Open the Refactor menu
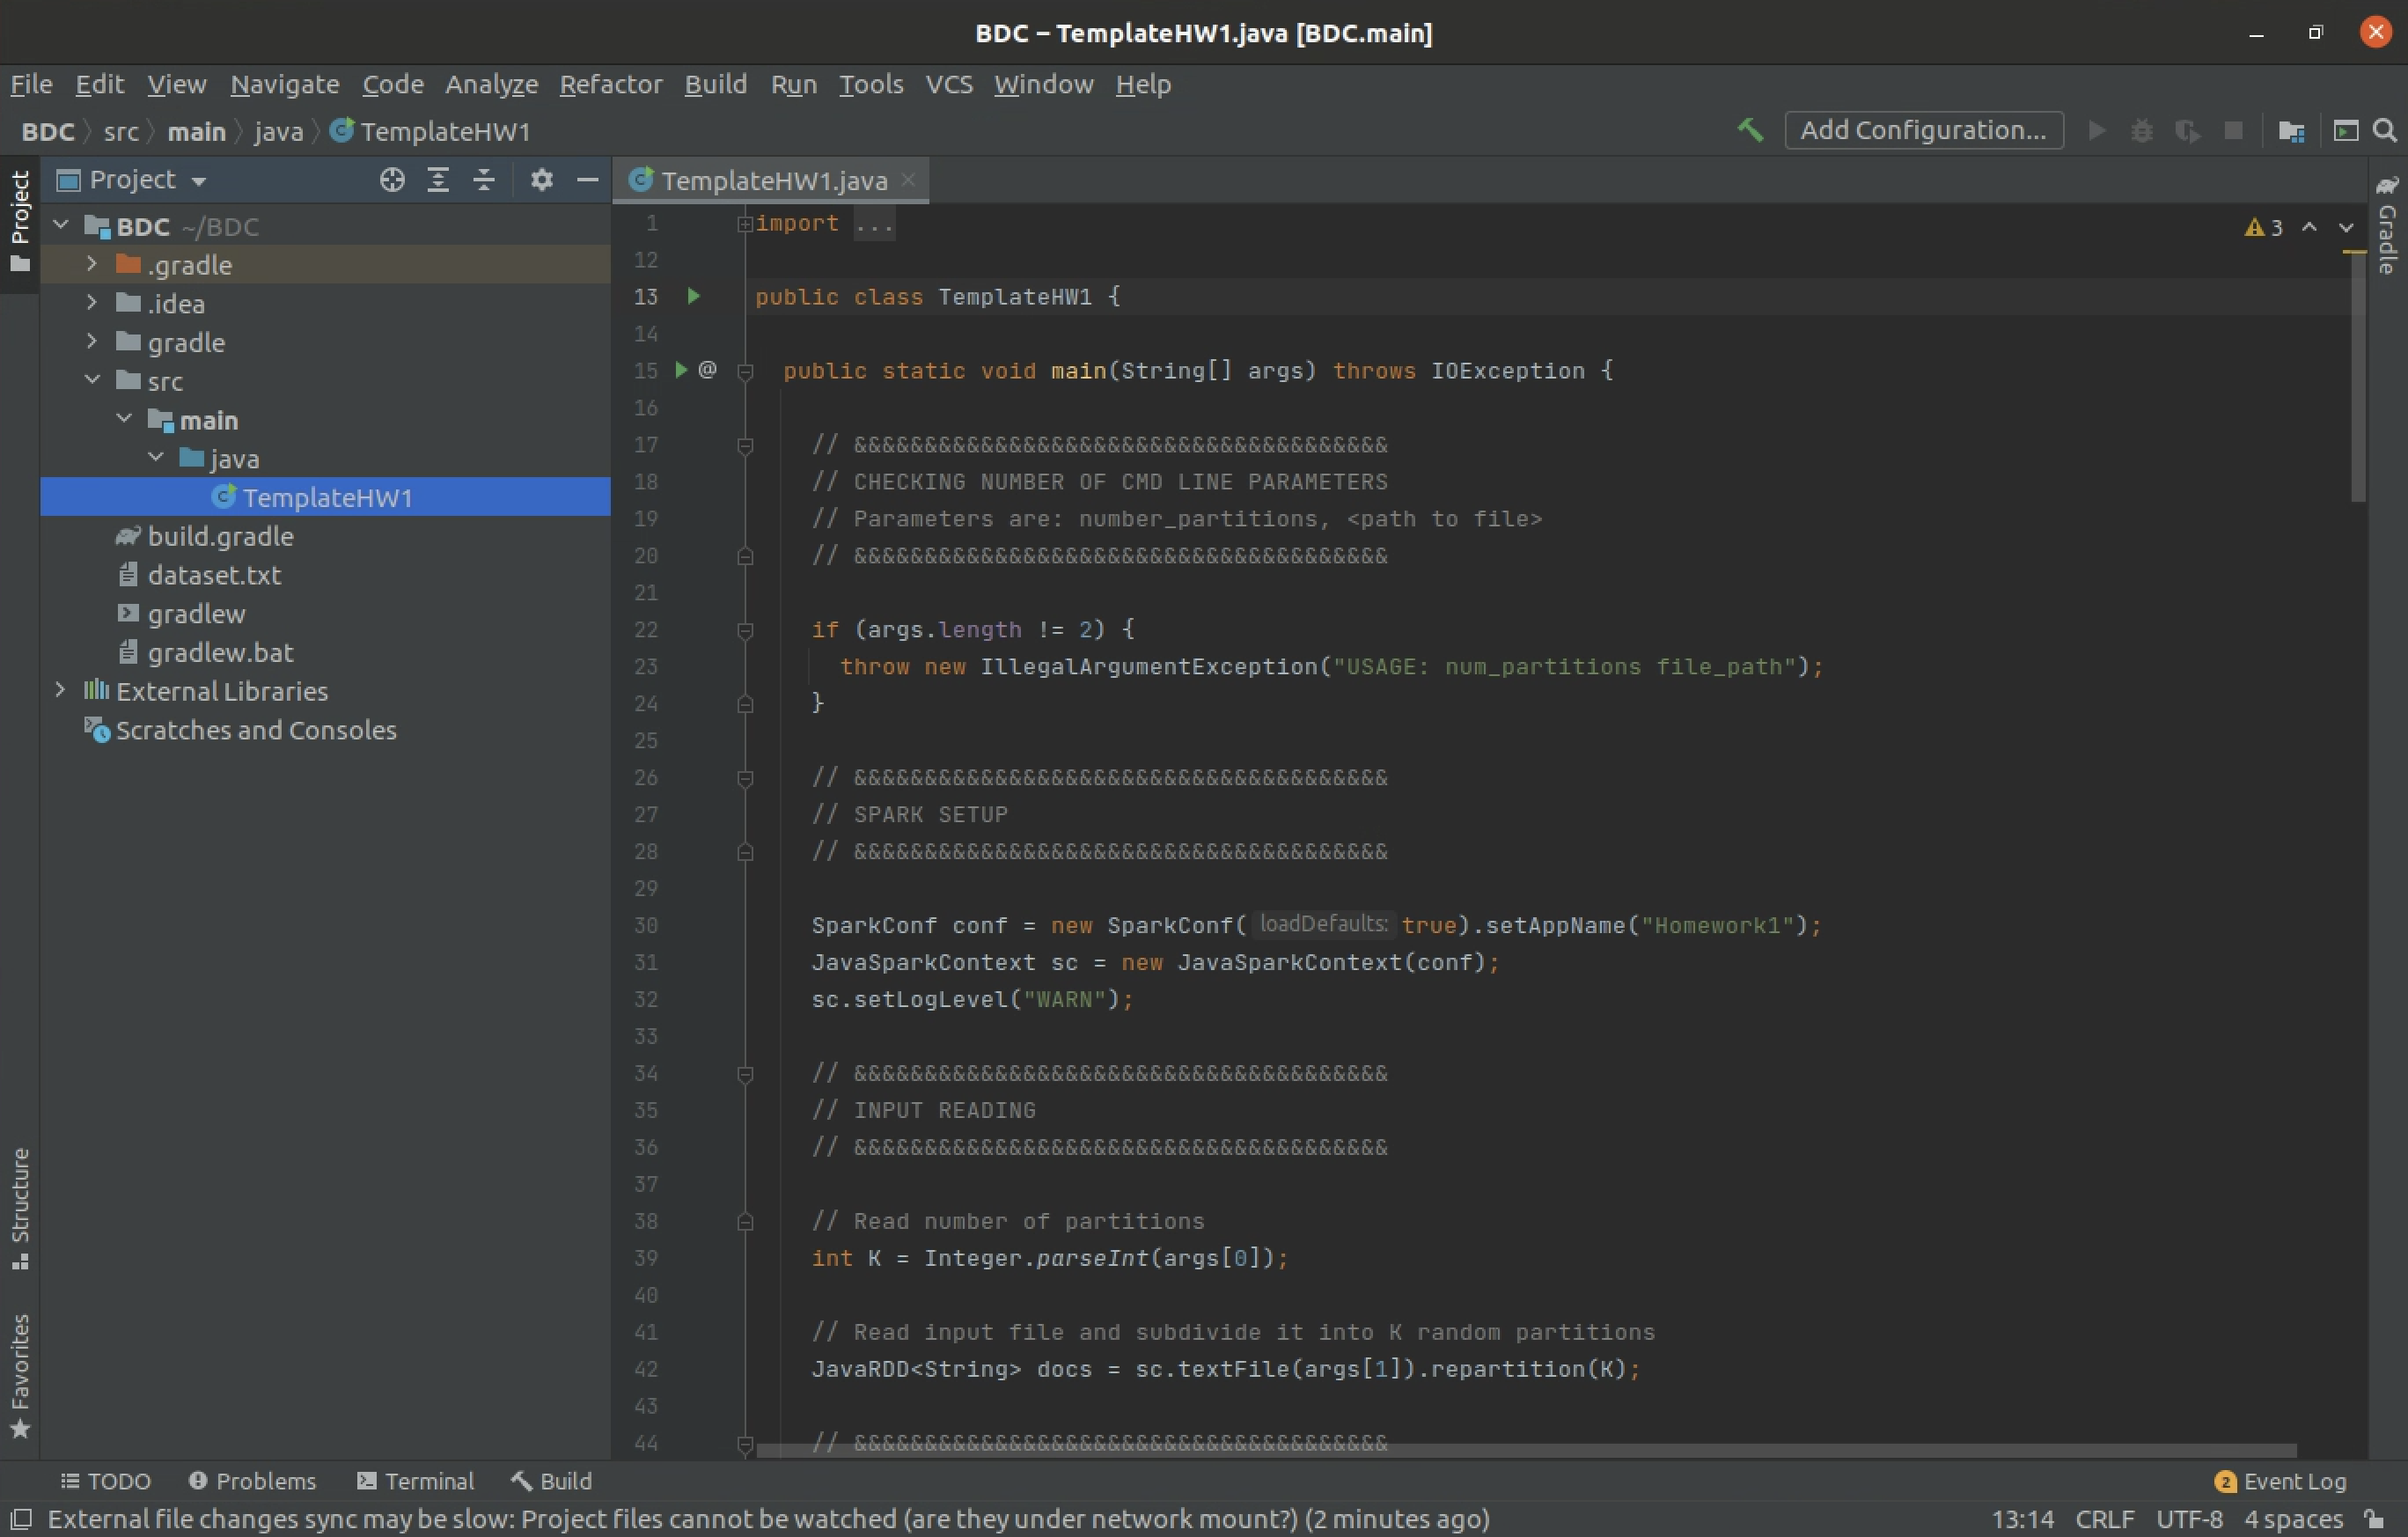This screenshot has width=2408, height=1537. click(x=611, y=84)
